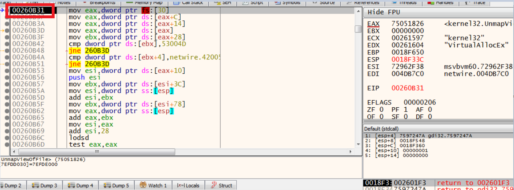Click the disassembly scroll-down arrow
The height and width of the screenshot is (190, 514).
(358, 144)
